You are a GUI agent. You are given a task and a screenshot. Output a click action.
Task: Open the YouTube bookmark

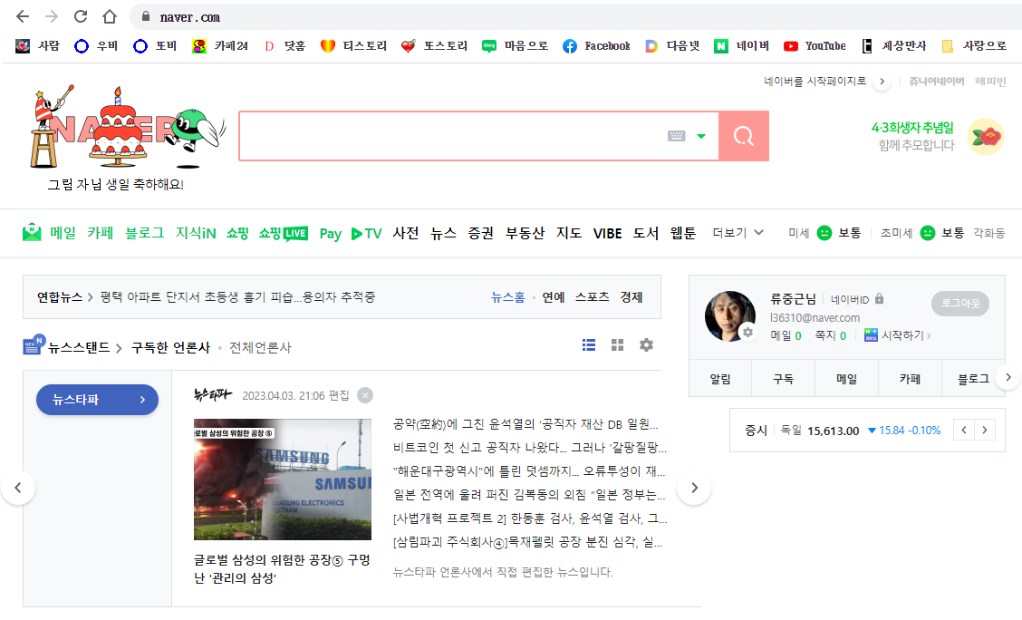815,45
